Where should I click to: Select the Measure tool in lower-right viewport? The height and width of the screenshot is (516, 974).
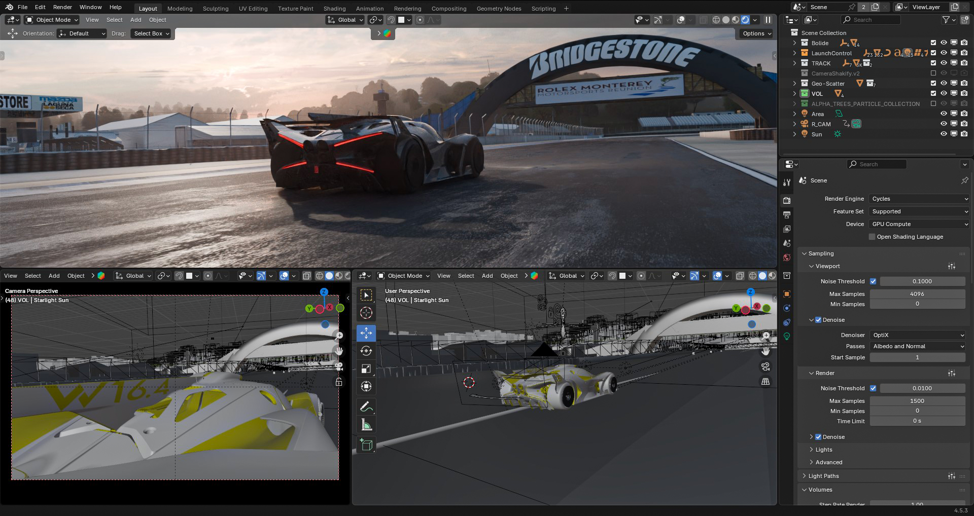pyautogui.click(x=366, y=425)
